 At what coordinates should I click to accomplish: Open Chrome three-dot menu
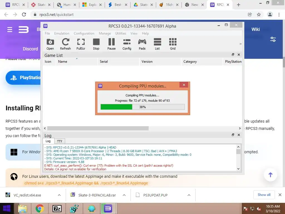(x=279, y=14)
